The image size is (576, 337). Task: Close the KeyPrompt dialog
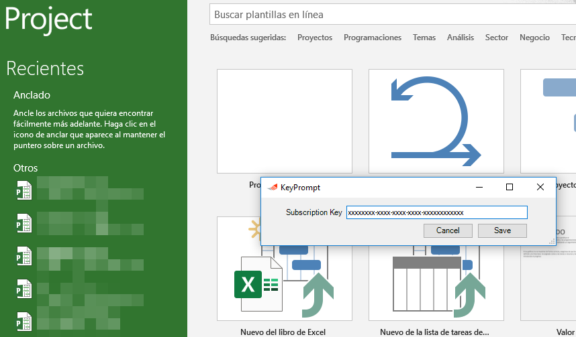[540, 188]
